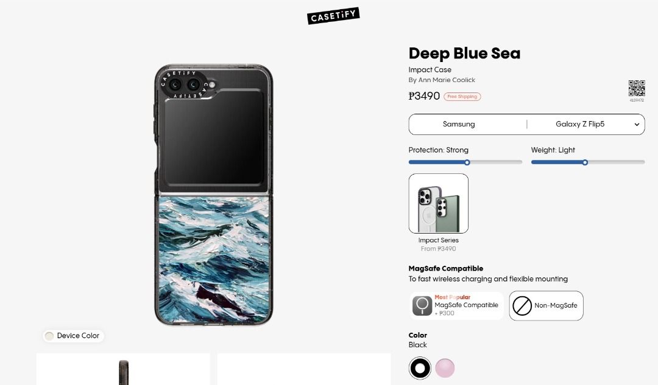658x385 pixels.
Task: Expand device list using the chevron arrow
Action: [x=637, y=125]
